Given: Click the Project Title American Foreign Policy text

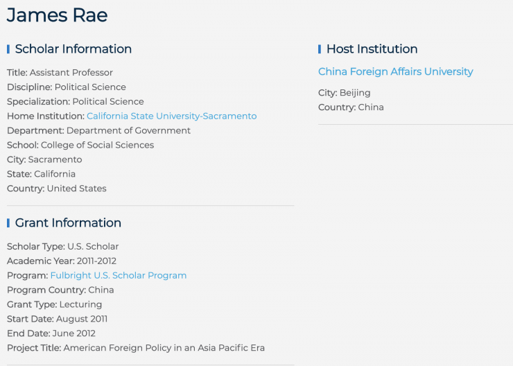Looking at the screenshot, I should pos(164,348).
